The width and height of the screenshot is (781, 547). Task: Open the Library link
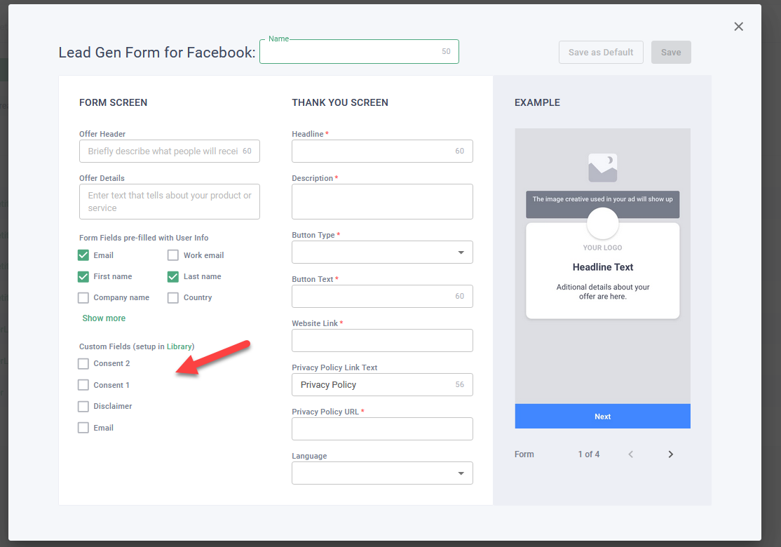[x=179, y=346]
